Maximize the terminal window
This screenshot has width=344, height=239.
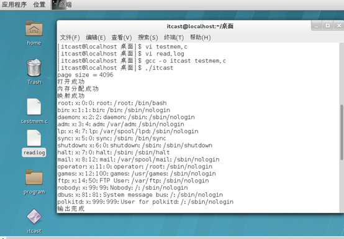(328, 26)
